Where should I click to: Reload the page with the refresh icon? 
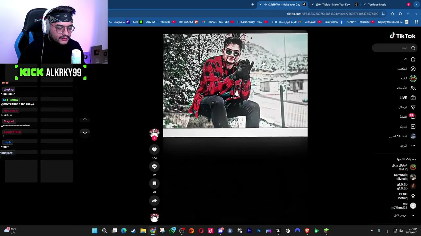point(400,14)
